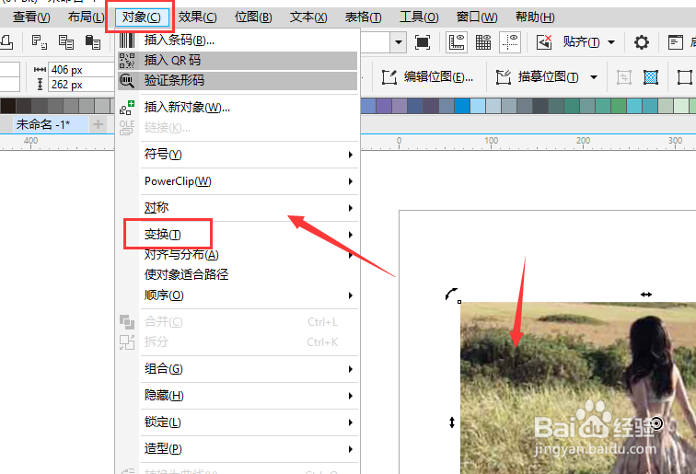696x474 pixels.
Task: Pick the bright blue swatch in the palette
Action: coord(462,106)
